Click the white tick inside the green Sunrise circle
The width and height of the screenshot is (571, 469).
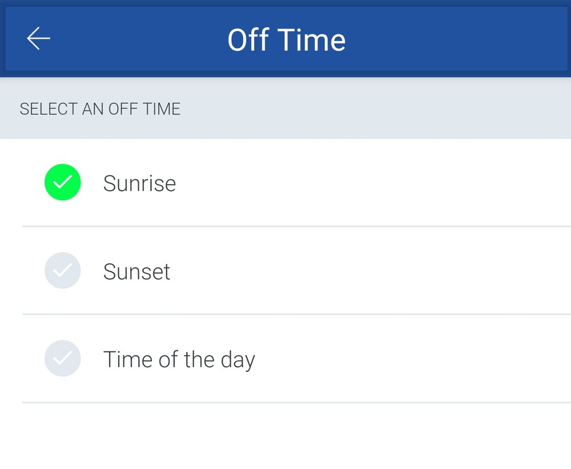pos(63,182)
